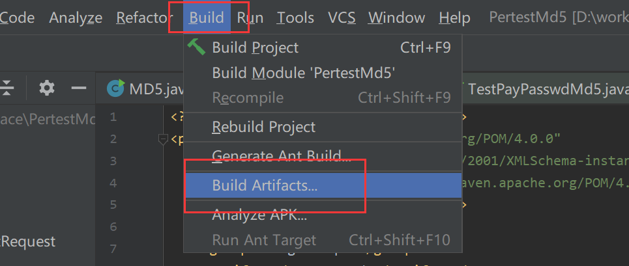The height and width of the screenshot is (266, 629).
Task: Toggle code fold marker on line 2
Action: tap(163, 139)
